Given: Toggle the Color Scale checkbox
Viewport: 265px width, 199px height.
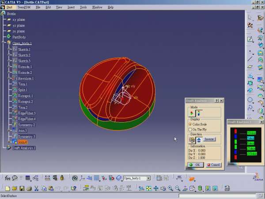Looking at the screenshot, I should [190, 124].
